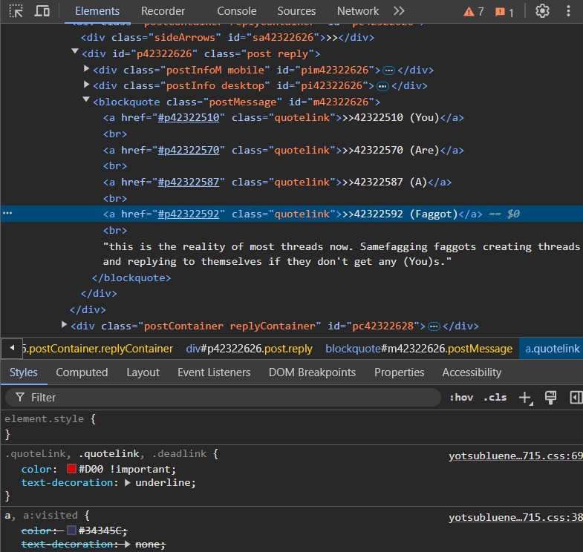The image size is (583, 552).
Task: Open yotsubluene css line 69 source link
Action: coord(515,456)
